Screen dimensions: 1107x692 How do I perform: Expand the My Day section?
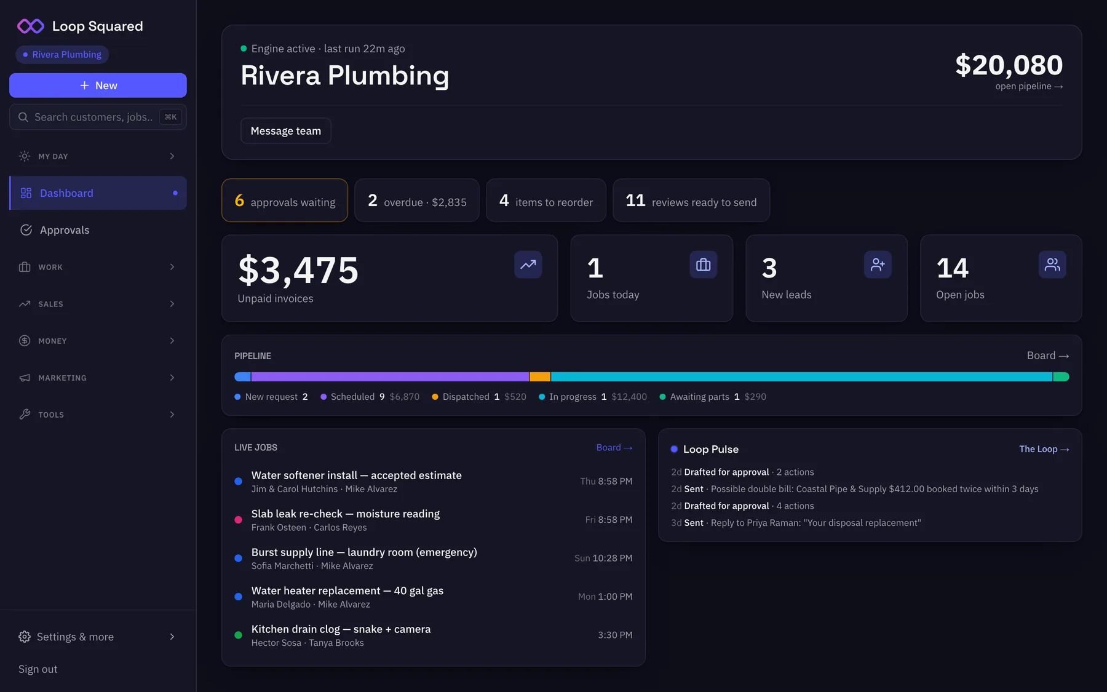(x=98, y=156)
